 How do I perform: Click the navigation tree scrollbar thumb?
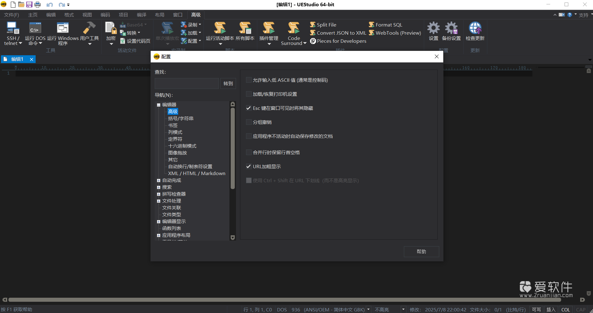click(233, 149)
